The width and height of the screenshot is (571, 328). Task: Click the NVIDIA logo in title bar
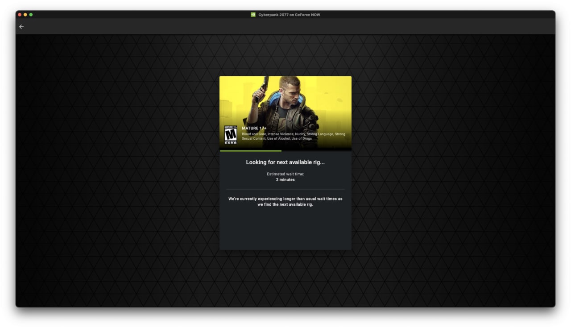253,15
